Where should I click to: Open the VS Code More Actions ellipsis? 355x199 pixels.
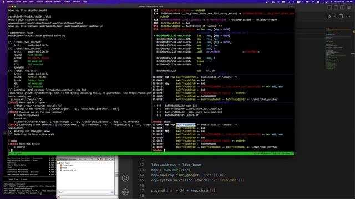click(x=348, y=17)
